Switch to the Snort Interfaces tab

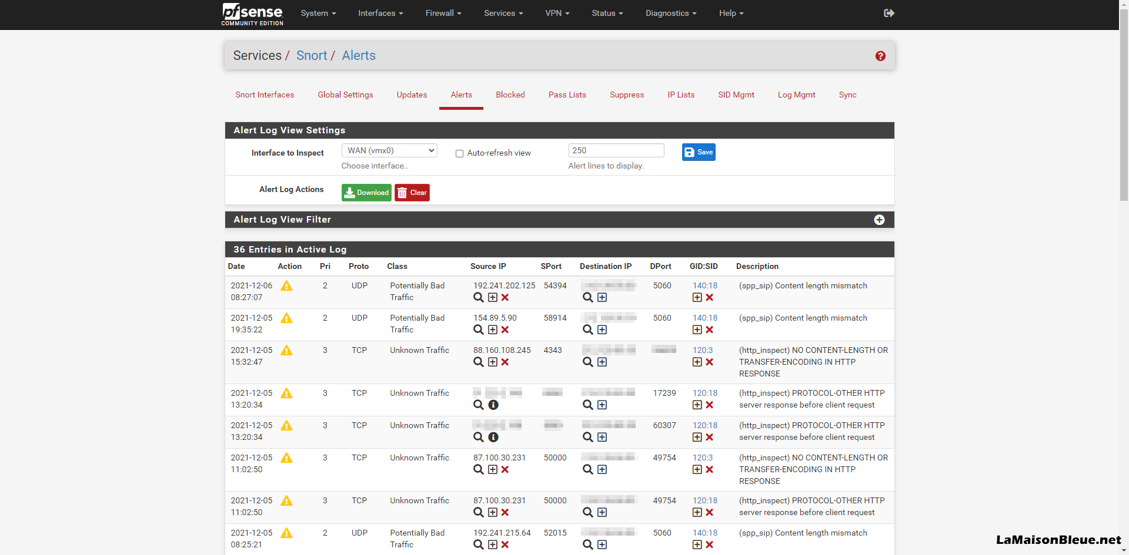(265, 95)
